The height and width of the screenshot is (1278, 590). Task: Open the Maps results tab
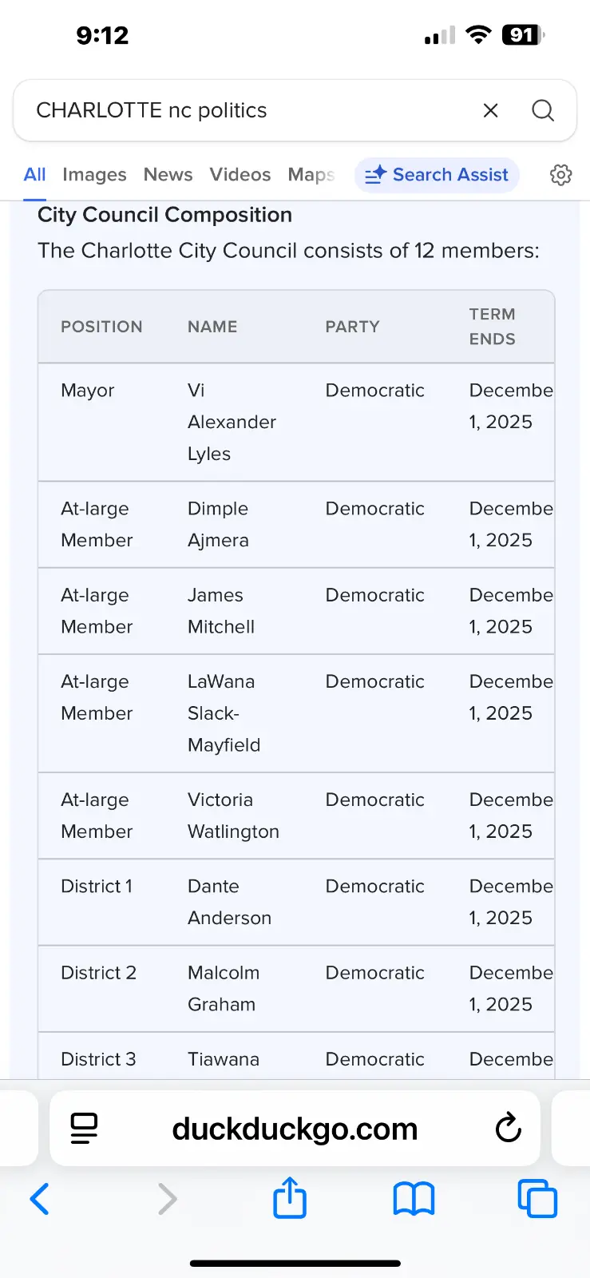[311, 175]
